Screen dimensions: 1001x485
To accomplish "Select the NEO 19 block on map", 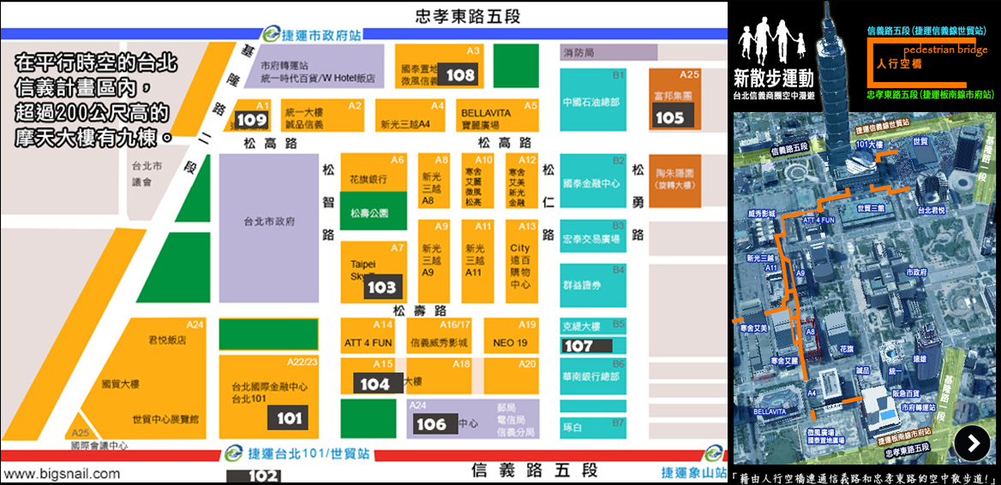I will point(510,337).
